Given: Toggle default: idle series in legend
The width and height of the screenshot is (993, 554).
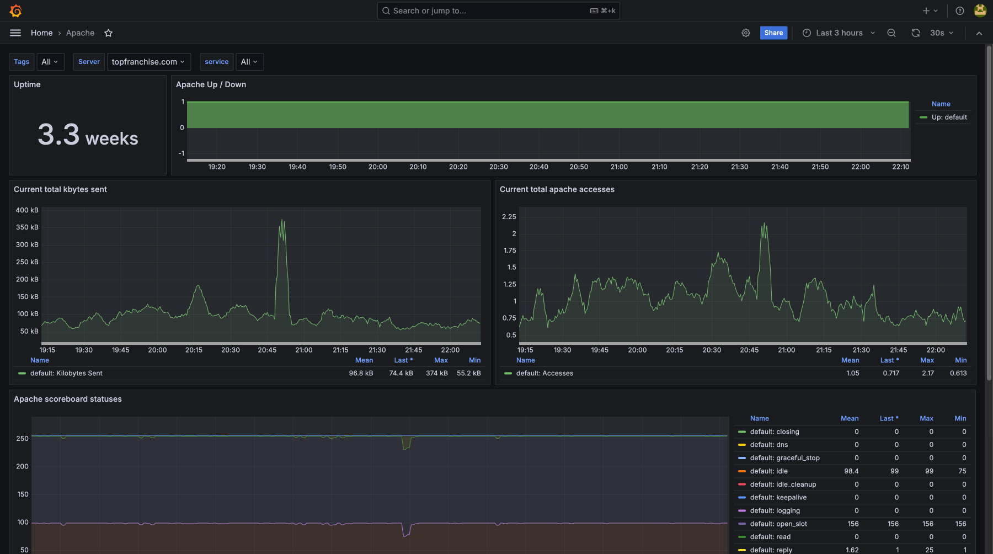Looking at the screenshot, I should 768,471.
